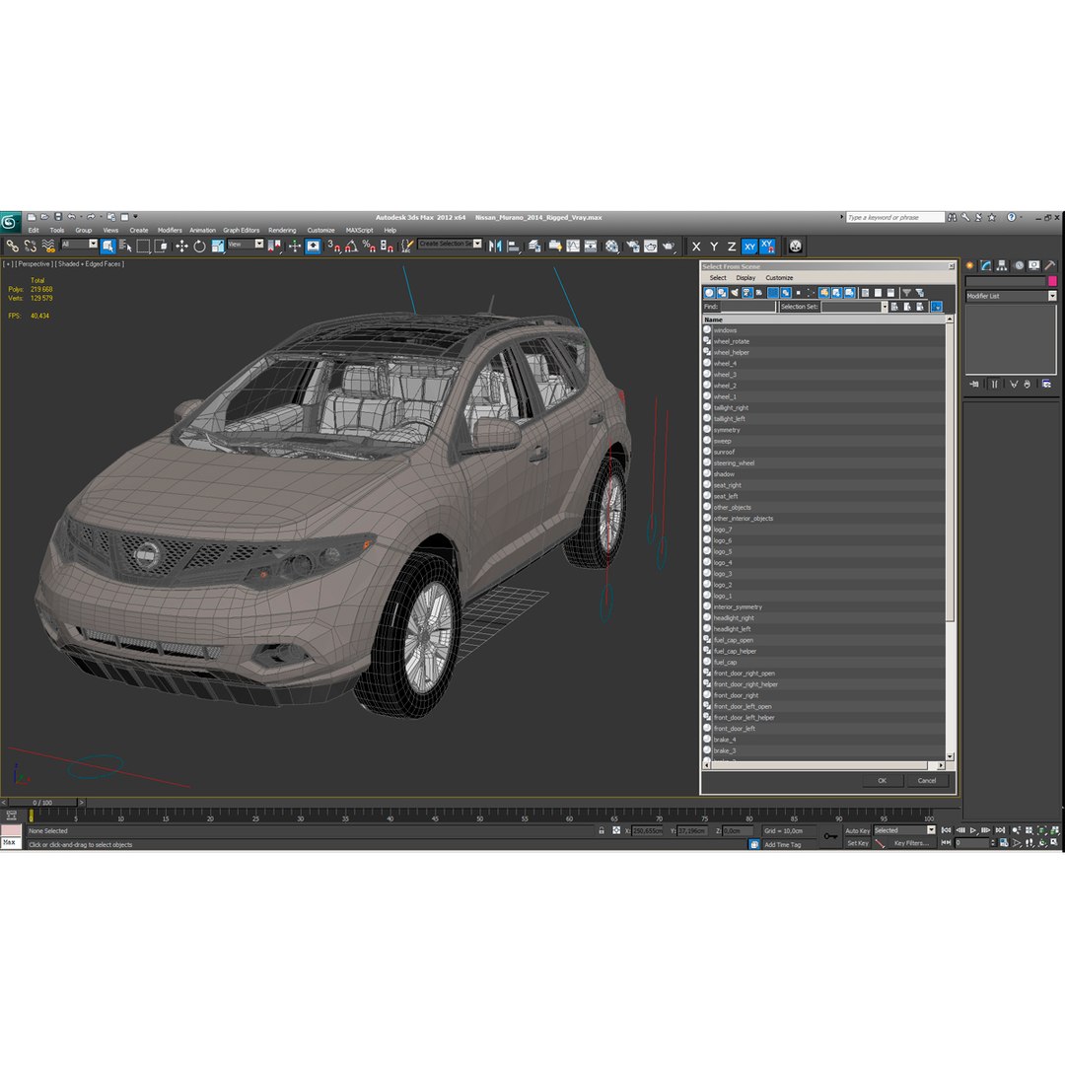Viewport: 1065px width, 1065px height.
Task: Open the Modifiers menu
Action: 170,230
